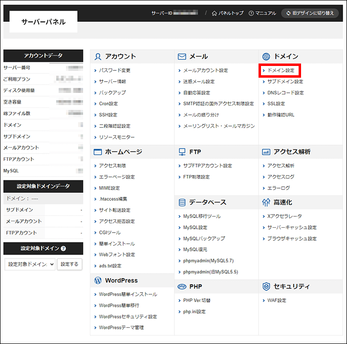Click the Account section person icon
Screen dimensions: 347x344
98,57
